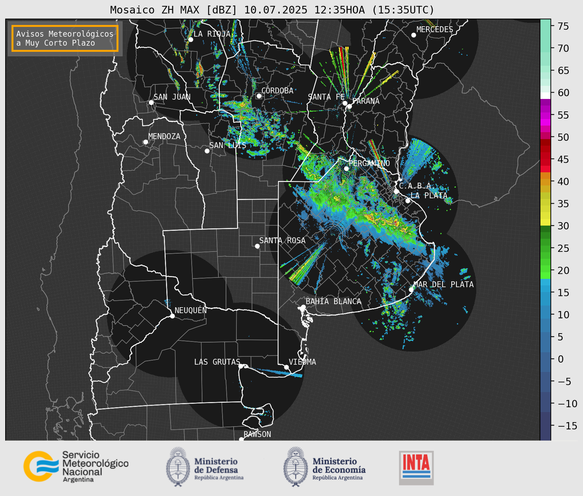Click the Servicio Meteorológico Nacional logo
Image resolution: width=583 pixels, height=496 pixels.
pyautogui.click(x=76, y=466)
